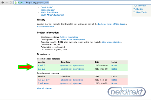The height and width of the screenshot is (100, 151).
Task: Open the World Press Photo link
Action: click(x=49, y=13)
